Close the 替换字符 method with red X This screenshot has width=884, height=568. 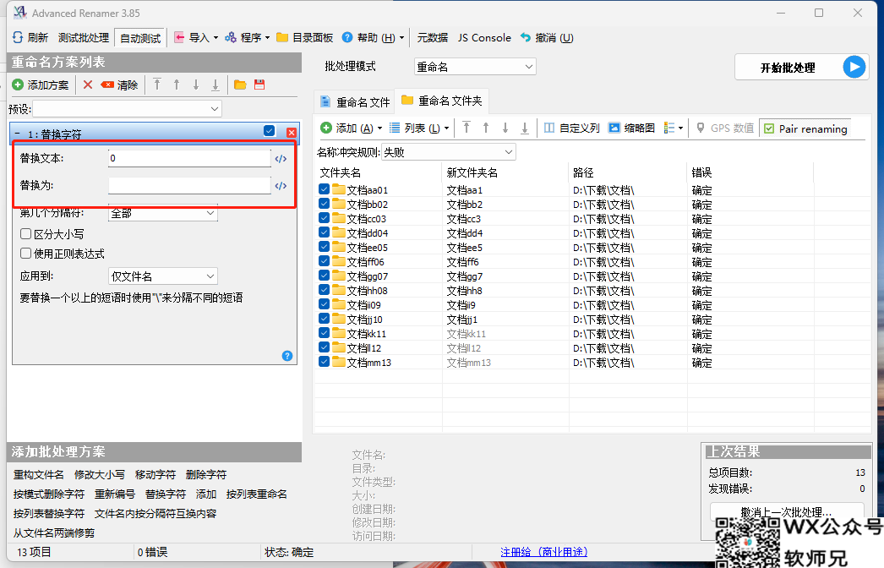(x=292, y=133)
